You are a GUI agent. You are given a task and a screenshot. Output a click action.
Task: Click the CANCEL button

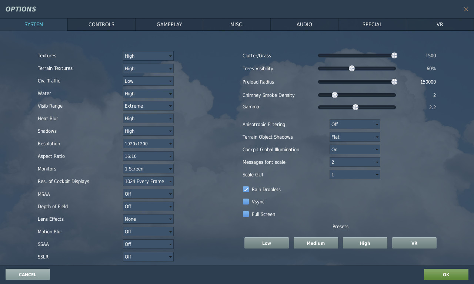pyautogui.click(x=28, y=274)
